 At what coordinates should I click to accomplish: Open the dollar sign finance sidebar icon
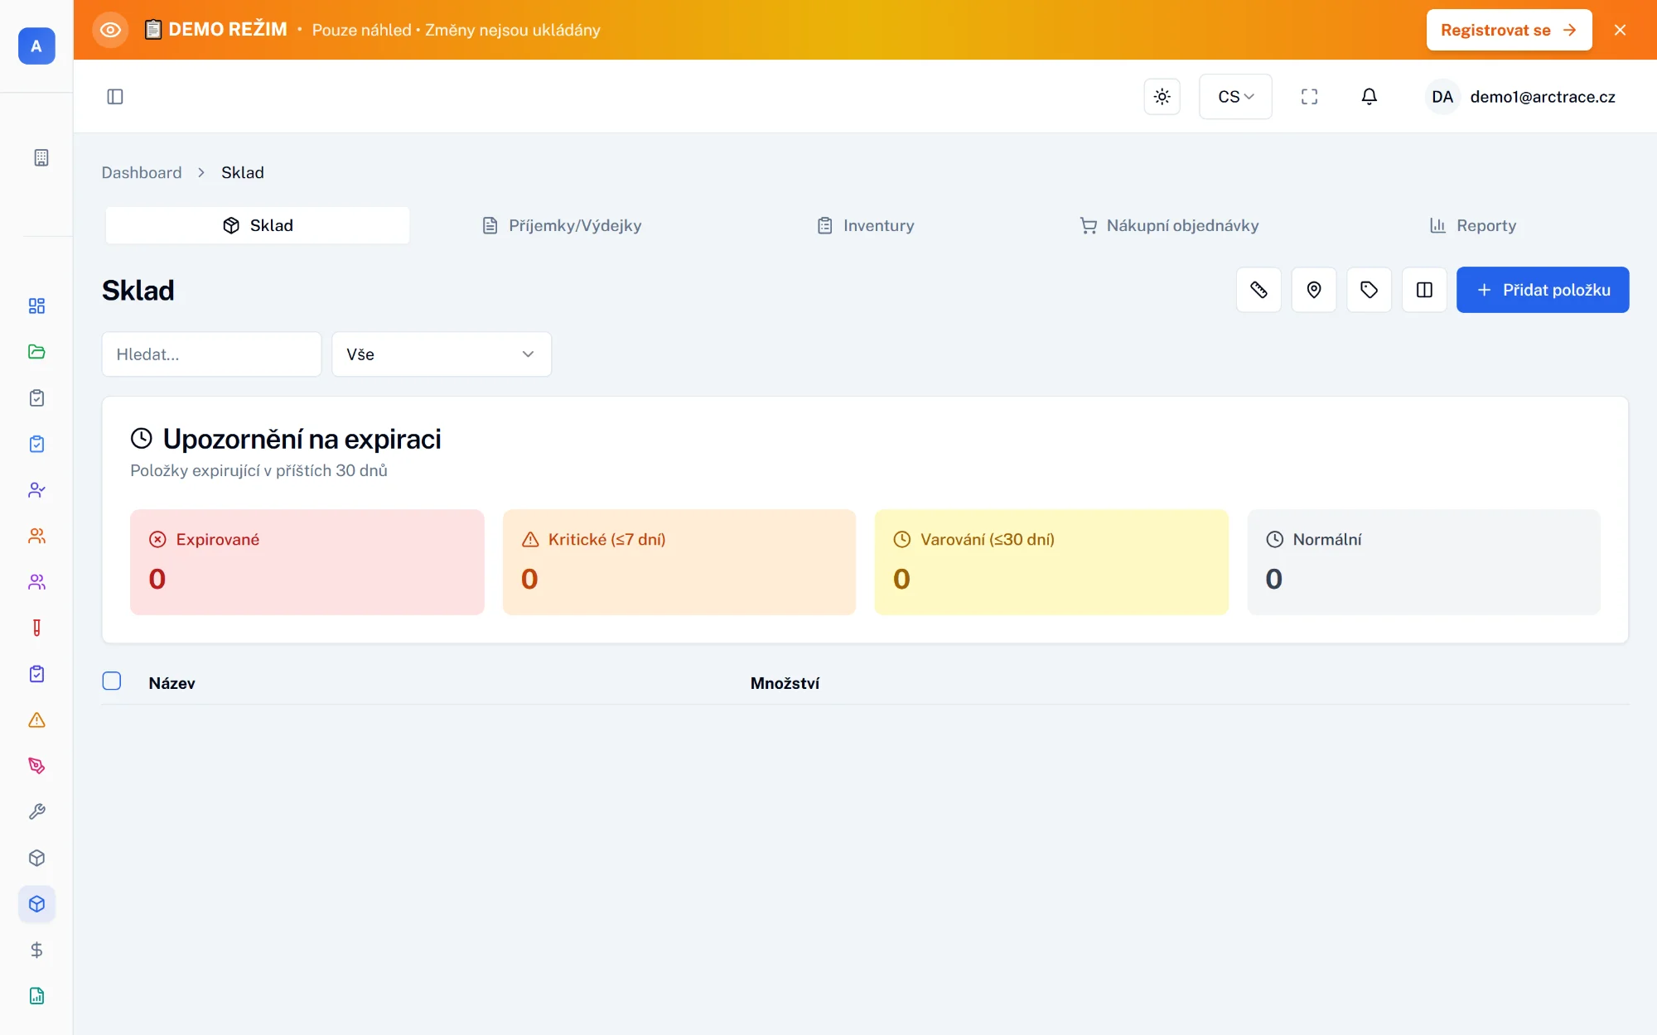[x=36, y=950]
